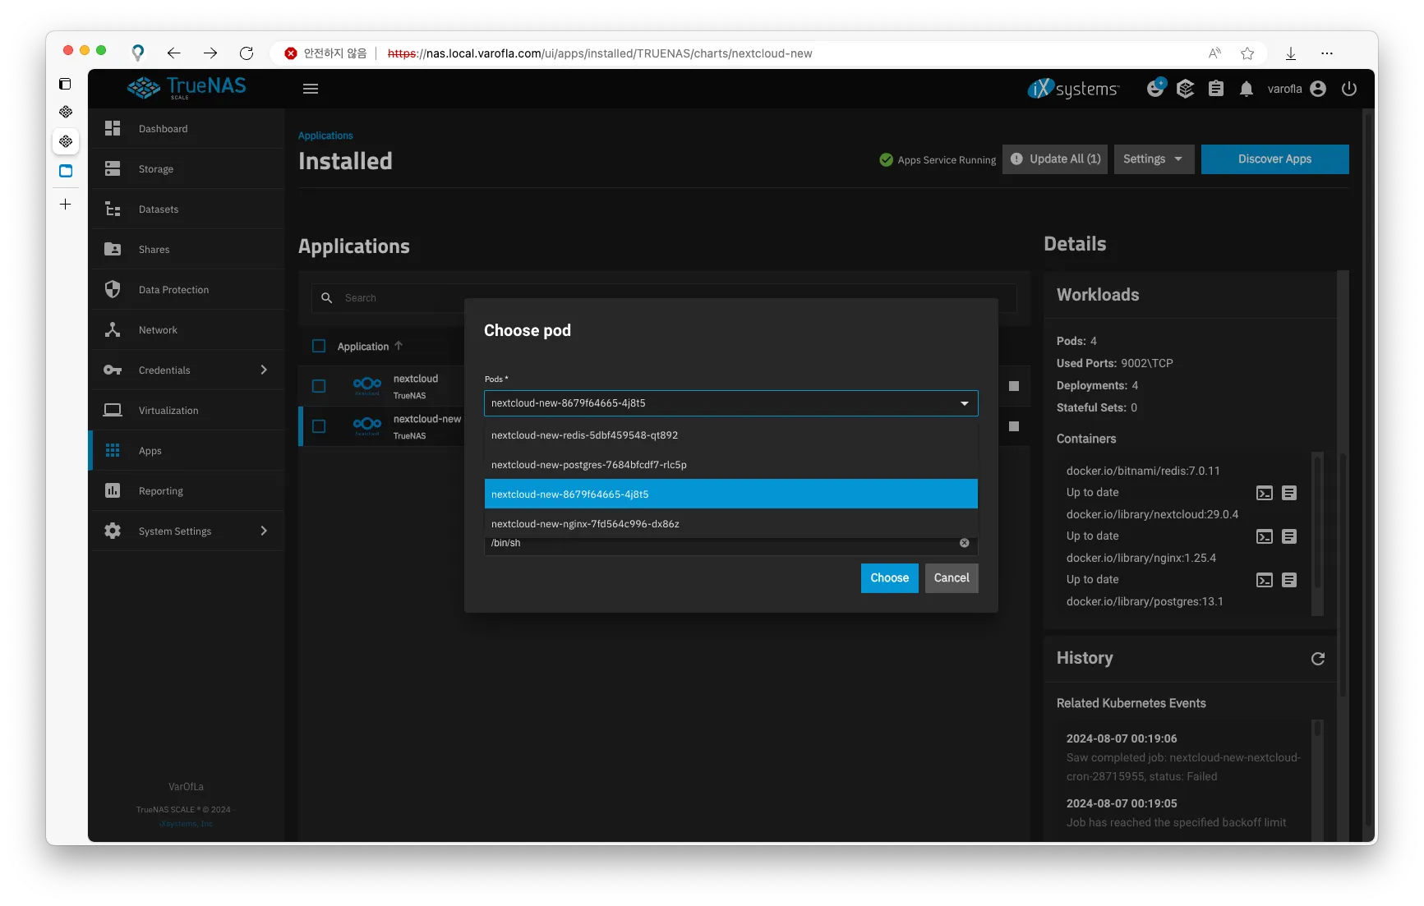Image resolution: width=1424 pixels, height=906 pixels.
Task: Open the Settings dropdown button
Action: coord(1154,159)
